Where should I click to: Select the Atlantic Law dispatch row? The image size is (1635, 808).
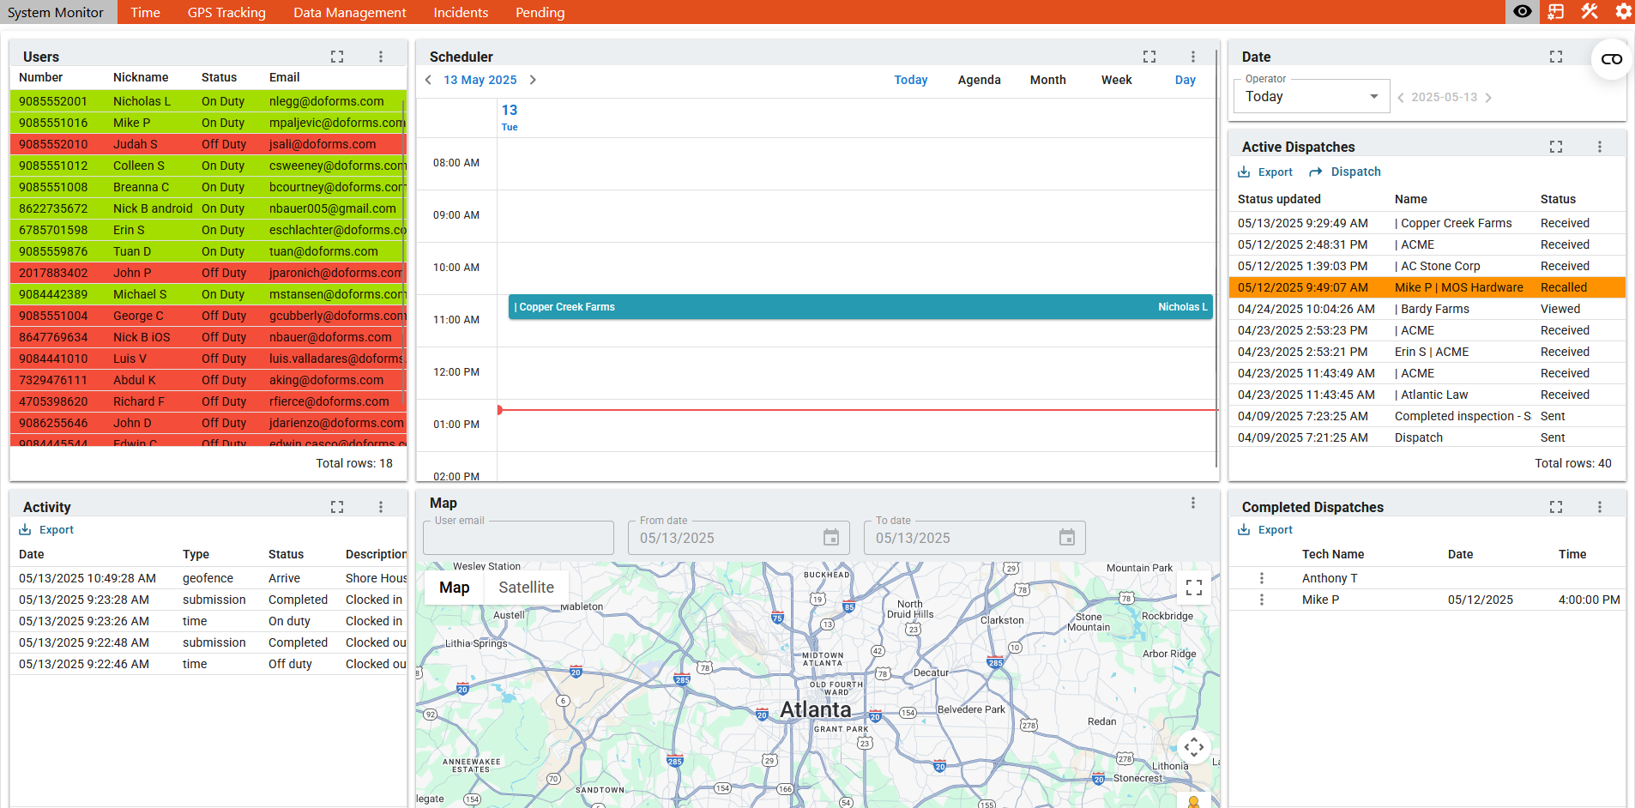[x=1427, y=395]
